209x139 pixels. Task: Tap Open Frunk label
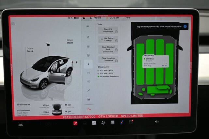point(30,50)
